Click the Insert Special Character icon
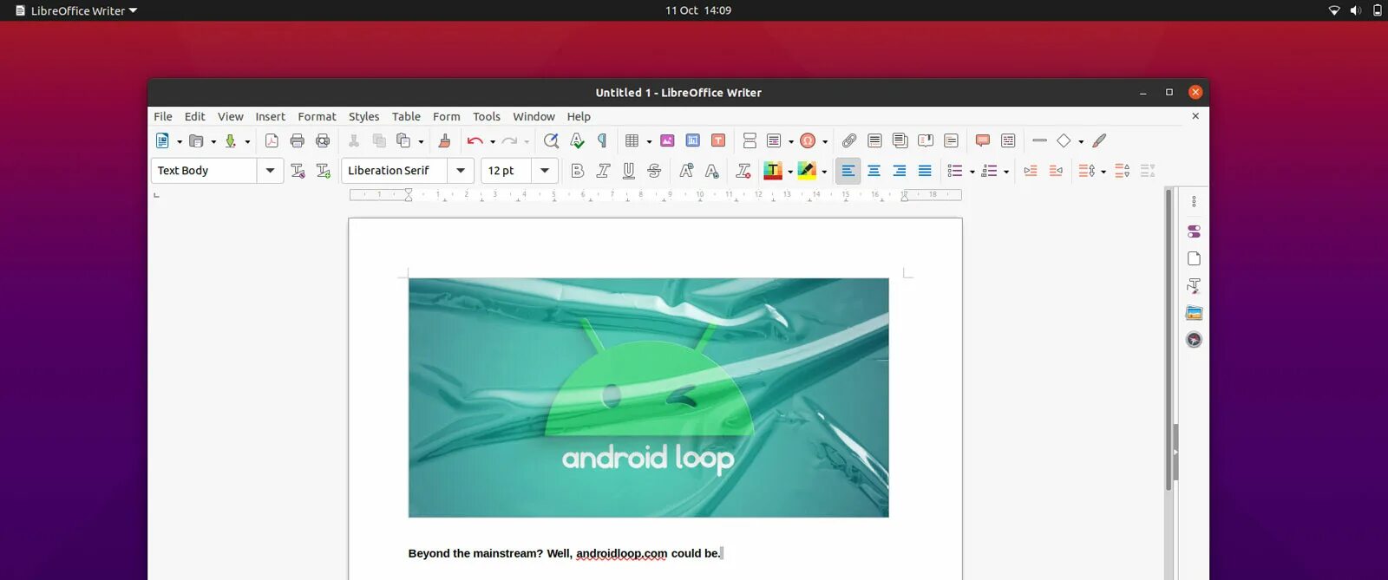Image resolution: width=1388 pixels, height=580 pixels. click(808, 140)
